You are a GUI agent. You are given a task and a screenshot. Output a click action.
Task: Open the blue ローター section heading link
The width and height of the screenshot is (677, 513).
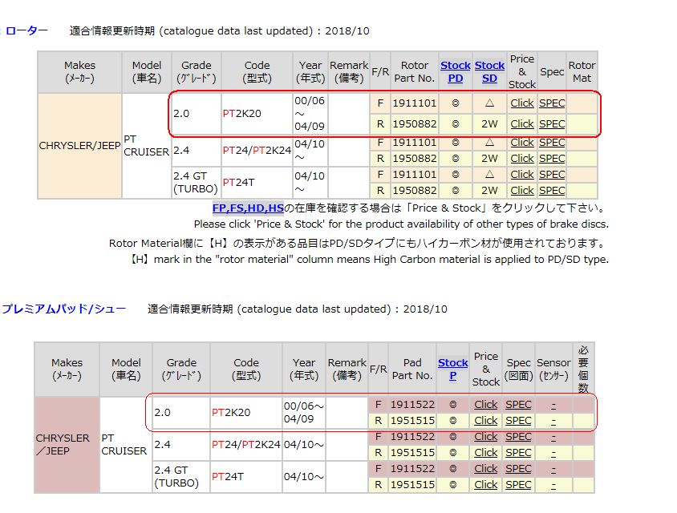[x=26, y=30]
